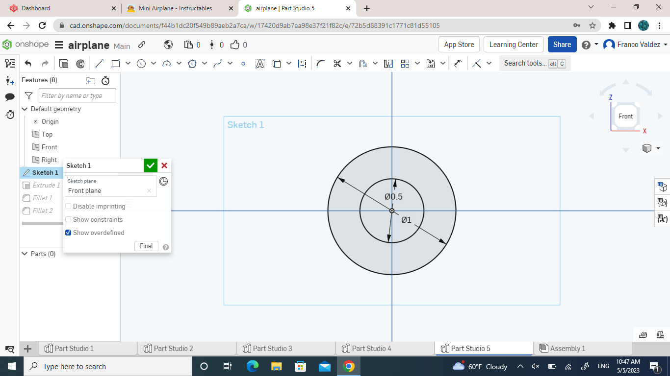670x376 pixels.
Task: Click the Share button
Action: pyautogui.click(x=562, y=44)
